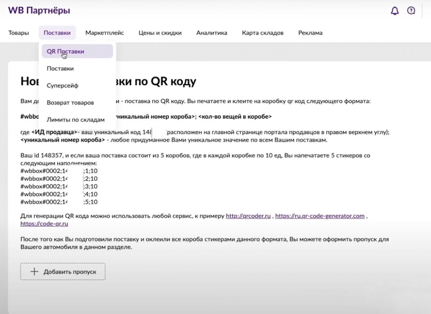Click the sticker line ending ;5;10
Screen dimensions: 431x314
coord(59,202)
